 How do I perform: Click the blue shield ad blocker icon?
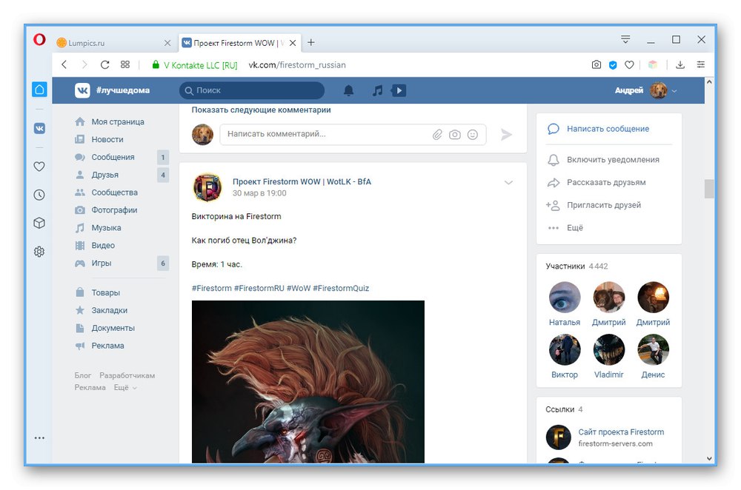[613, 65]
